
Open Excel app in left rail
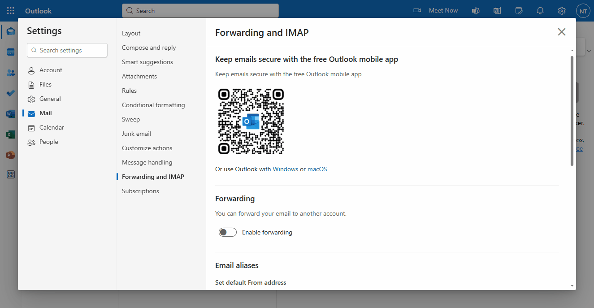pyautogui.click(x=11, y=134)
